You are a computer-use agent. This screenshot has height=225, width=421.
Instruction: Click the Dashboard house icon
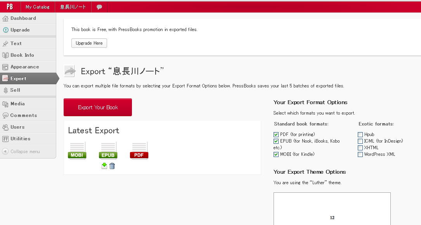coord(5,18)
